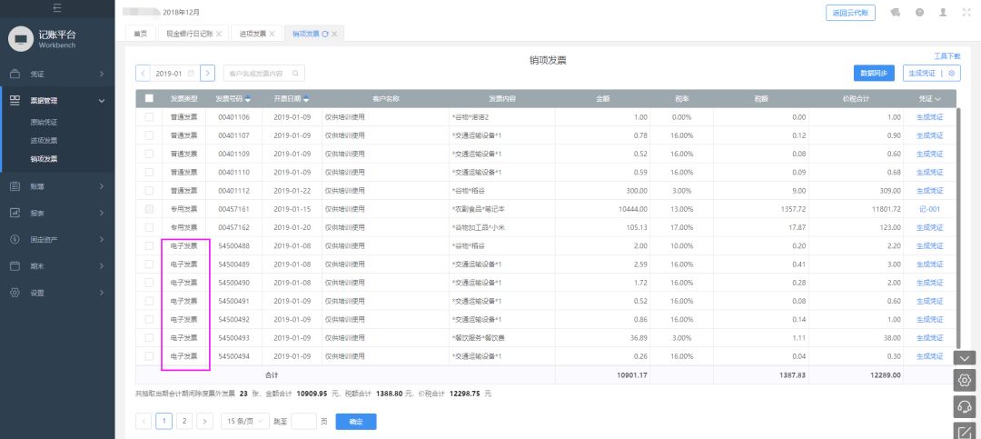The width and height of the screenshot is (981, 439).
Task: Collapse the sidebar with the top menu-fold icon
Action: pos(57,8)
